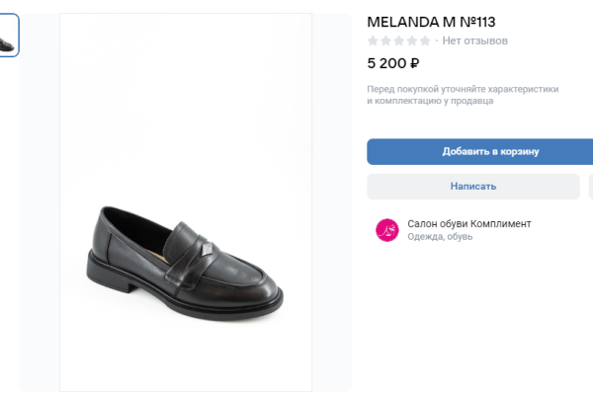593x395 pixels.
Task: Click the Одежда, обувь category label
Action: [440, 237]
